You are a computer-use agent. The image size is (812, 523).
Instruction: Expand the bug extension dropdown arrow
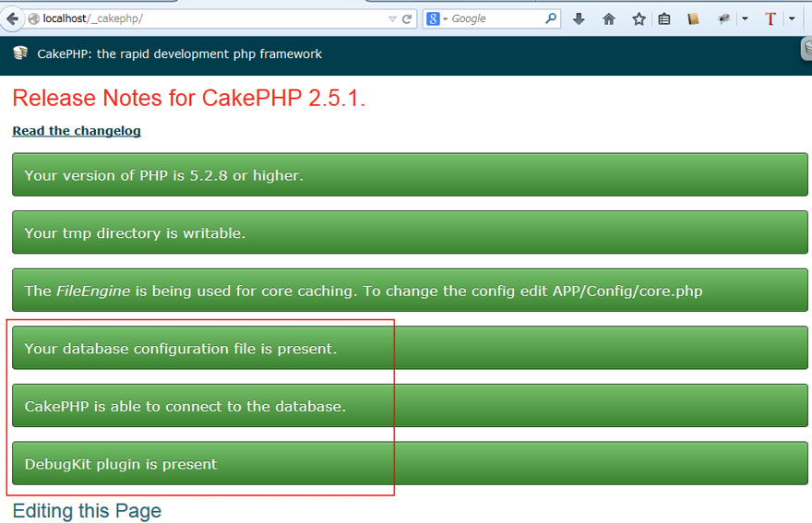tap(745, 18)
